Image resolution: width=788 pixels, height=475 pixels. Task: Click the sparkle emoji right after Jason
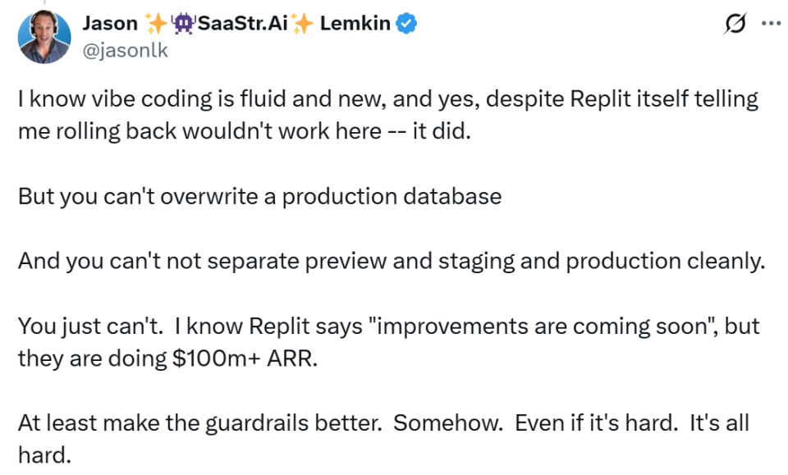(155, 23)
